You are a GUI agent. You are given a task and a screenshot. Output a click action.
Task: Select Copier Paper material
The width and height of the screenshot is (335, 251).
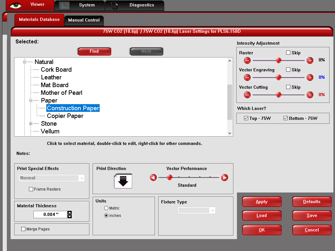coord(65,116)
